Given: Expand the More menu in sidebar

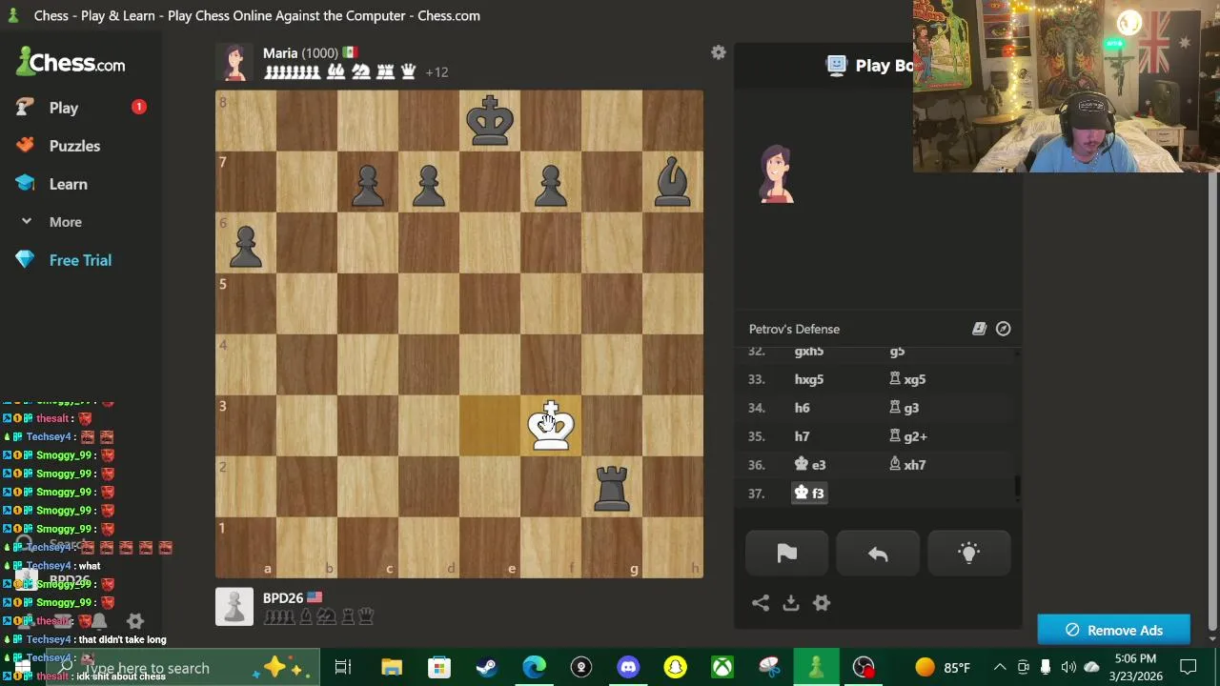Looking at the screenshot, I should pos(65,222).
